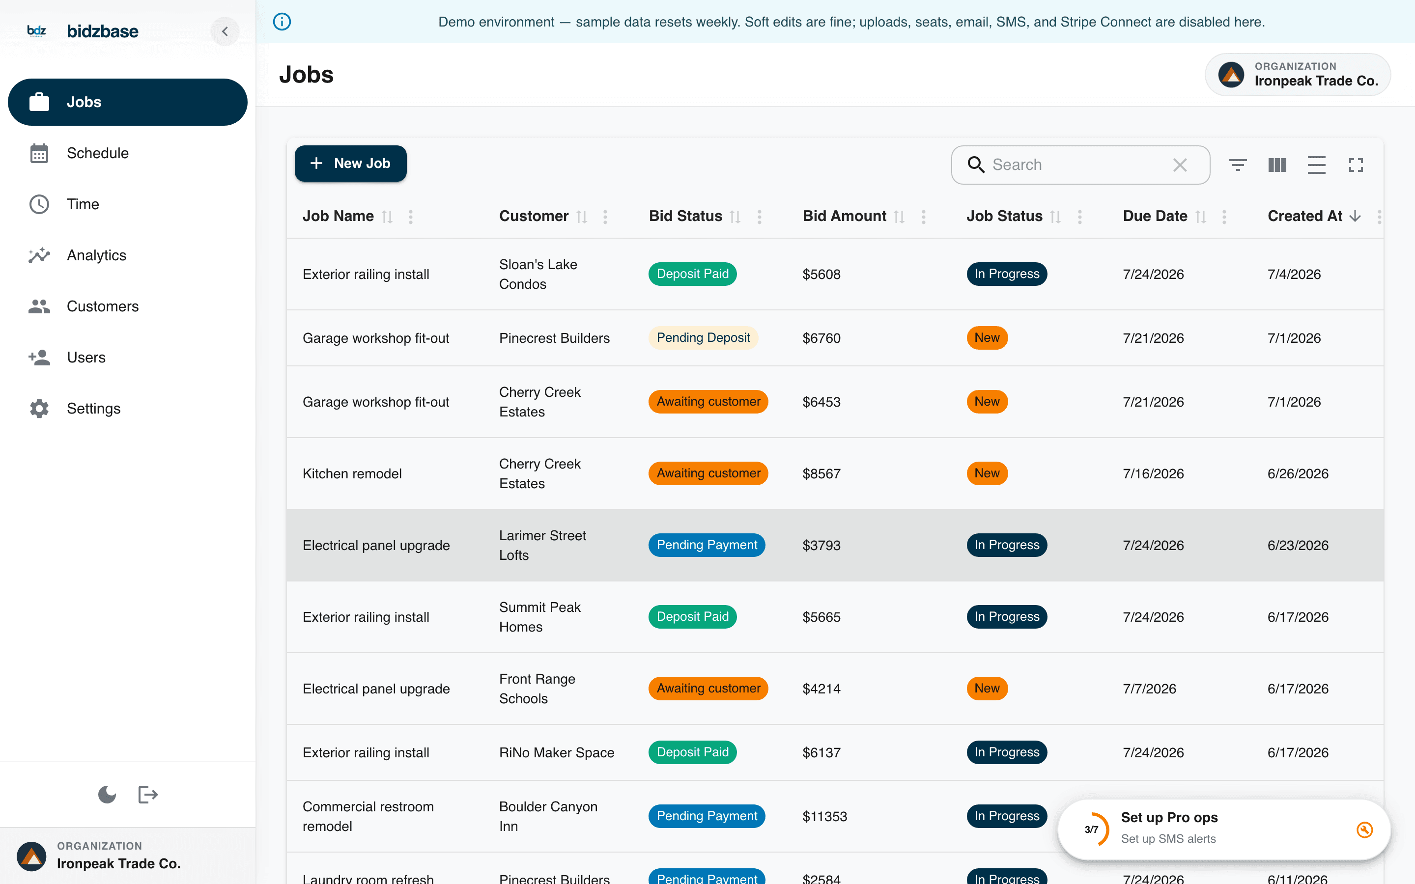The width and height of the screenshot is (1415, 884).
Task: Open Due Date column actions menu
Action: coord(1224,217)
